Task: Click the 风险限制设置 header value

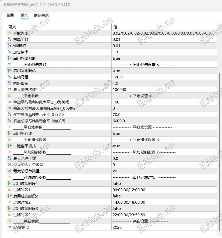Action: click(144, 152)
